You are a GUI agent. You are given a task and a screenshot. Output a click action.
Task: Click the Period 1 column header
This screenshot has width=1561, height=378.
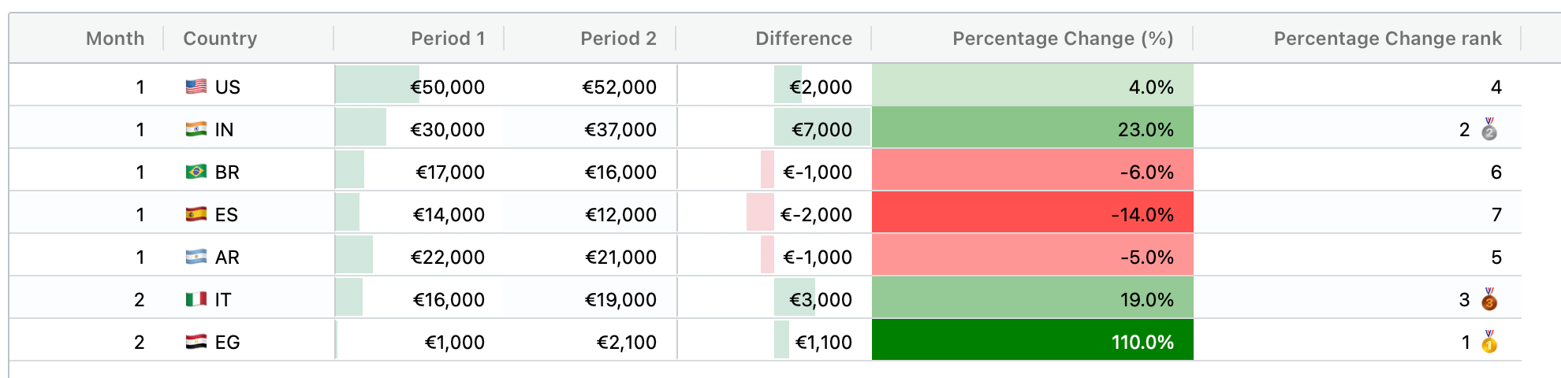click(x=447, y=39)
